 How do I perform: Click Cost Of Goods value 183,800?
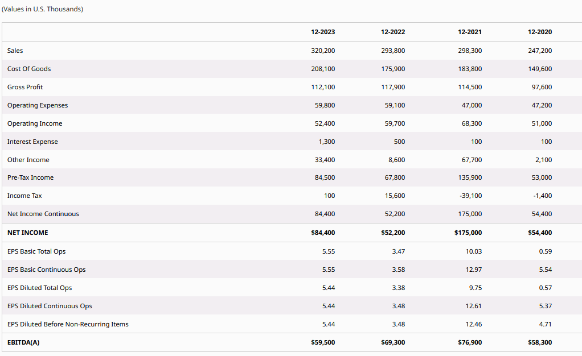point(470,69)
